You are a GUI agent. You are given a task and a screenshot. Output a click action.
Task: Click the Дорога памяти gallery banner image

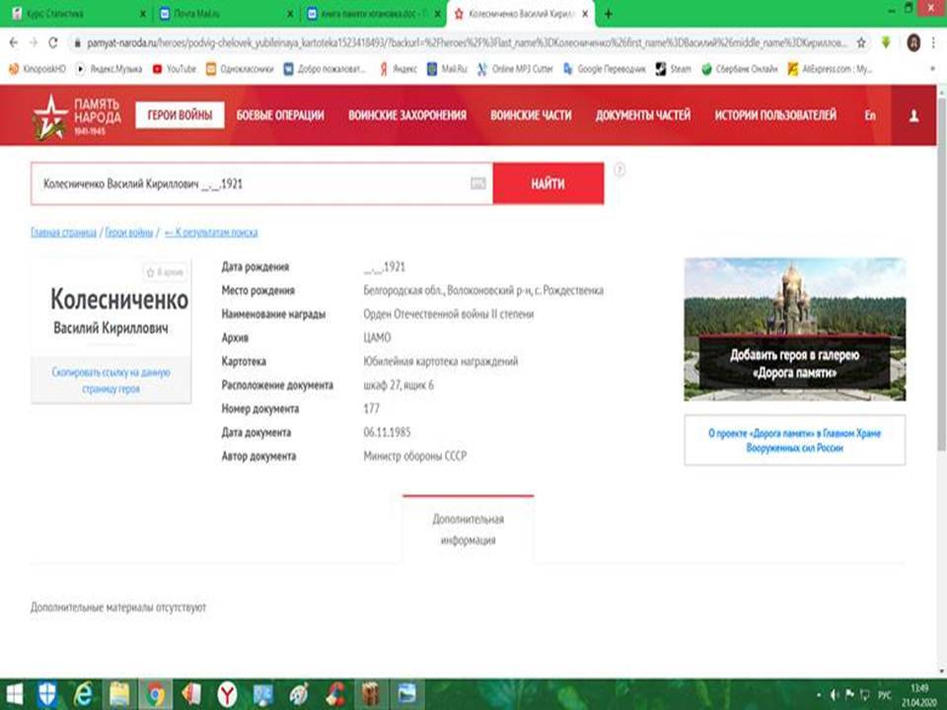tap(794, 329)
